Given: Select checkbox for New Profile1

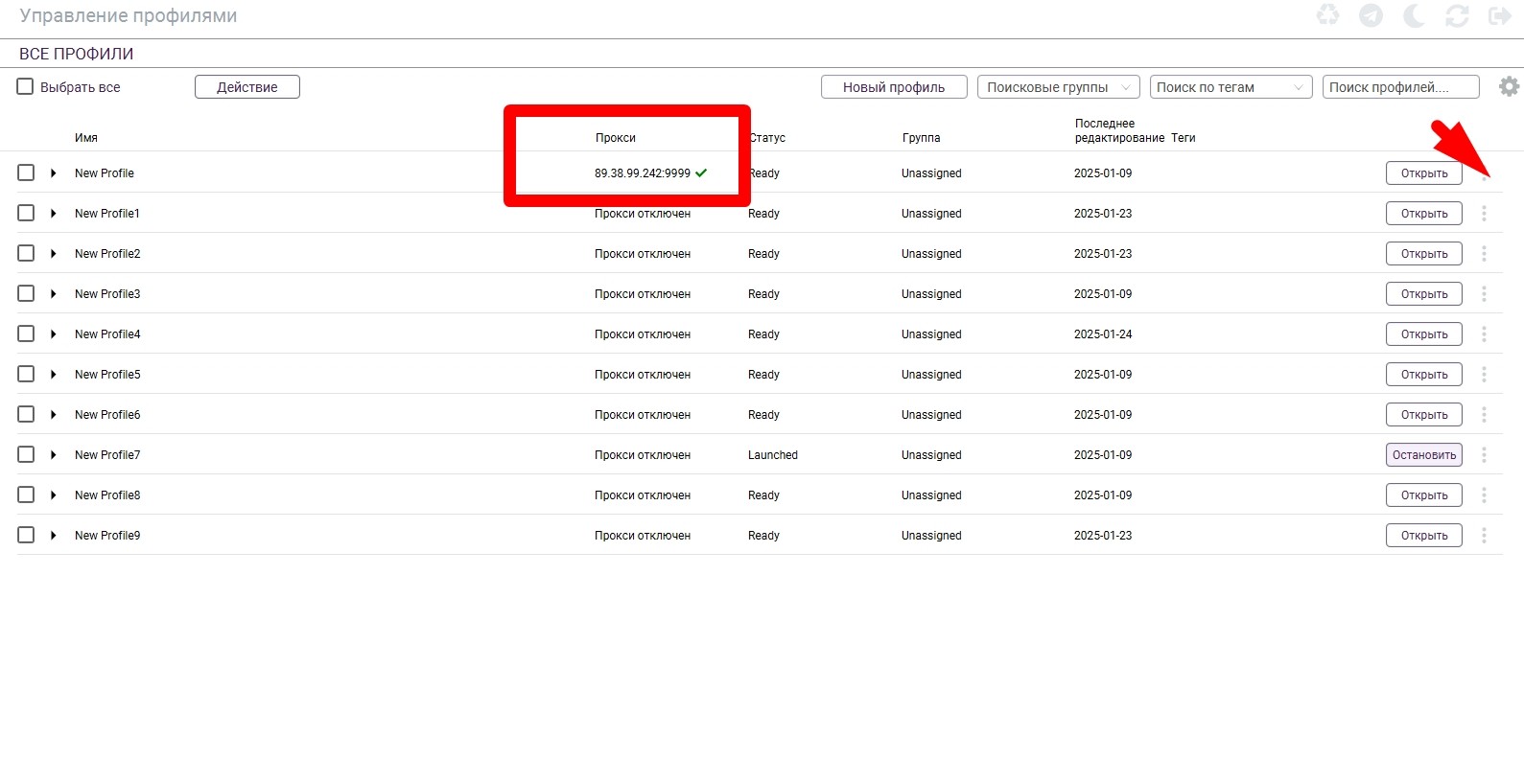Looking at the screenshot, I should [26, 213].
